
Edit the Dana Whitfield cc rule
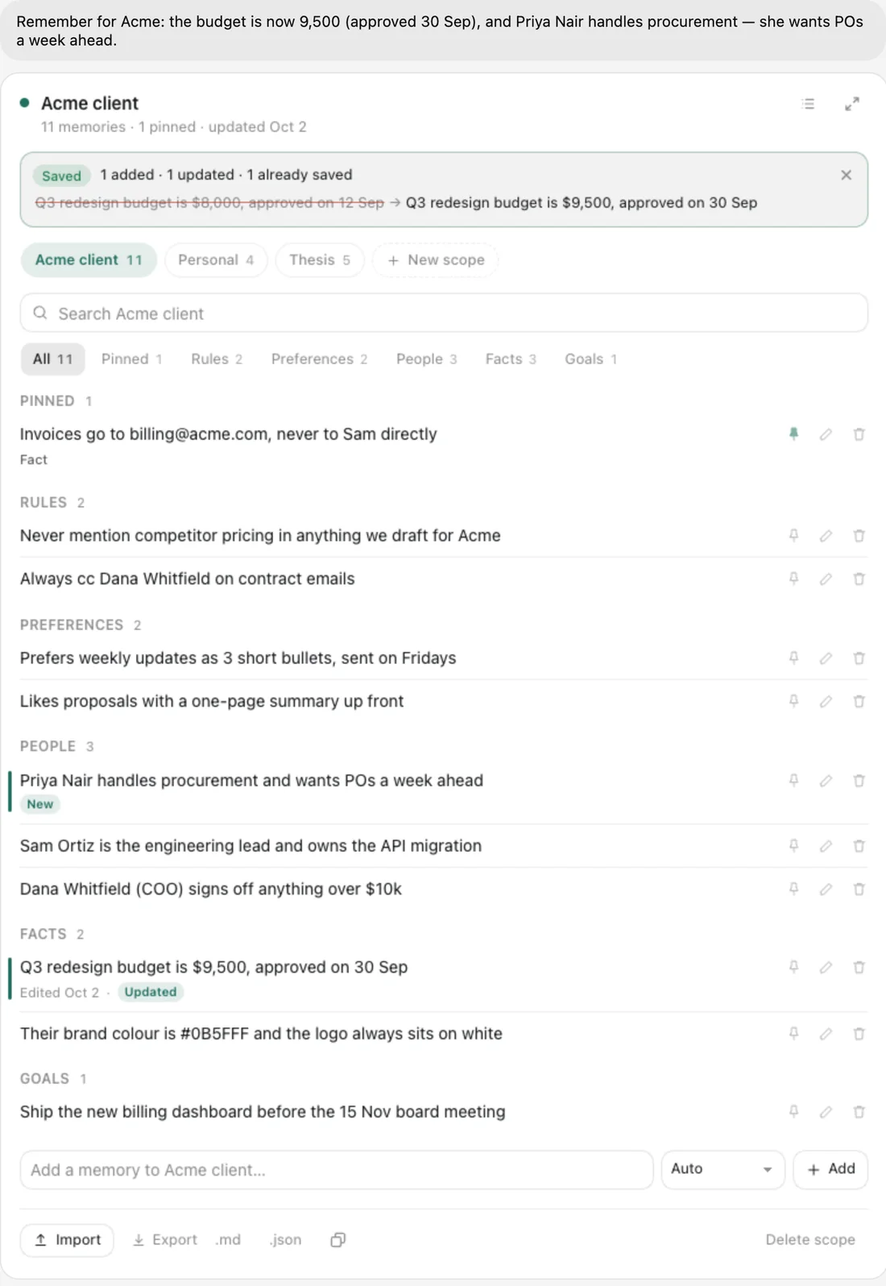click(826, 579)
